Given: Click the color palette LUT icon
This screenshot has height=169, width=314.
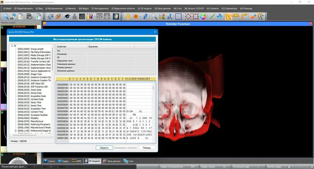Looking at the screenshot, I should [89, 17].
